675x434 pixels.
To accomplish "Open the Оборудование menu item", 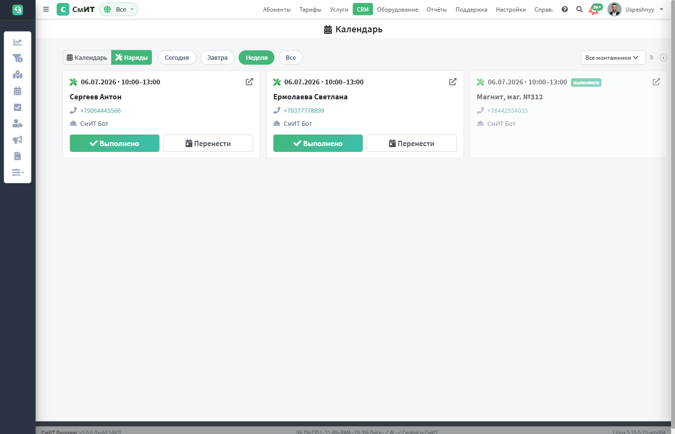I will [398, 10].
